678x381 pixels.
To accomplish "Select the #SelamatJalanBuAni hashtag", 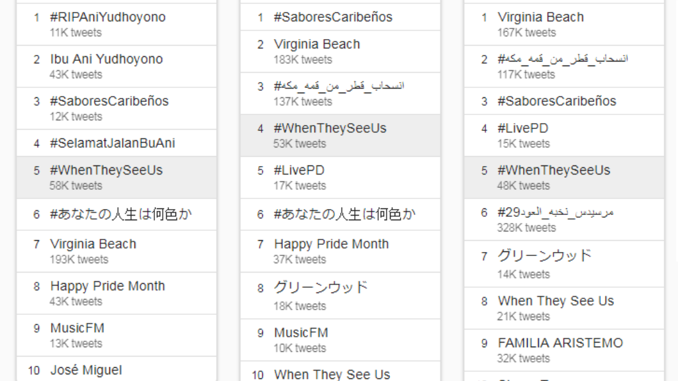I will (113, 143).
